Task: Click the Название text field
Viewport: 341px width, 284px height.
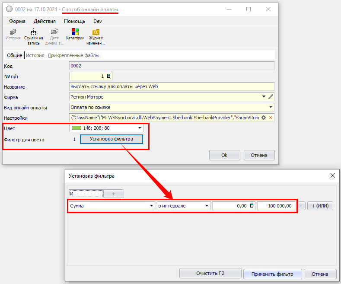Action: coord(172,86)
